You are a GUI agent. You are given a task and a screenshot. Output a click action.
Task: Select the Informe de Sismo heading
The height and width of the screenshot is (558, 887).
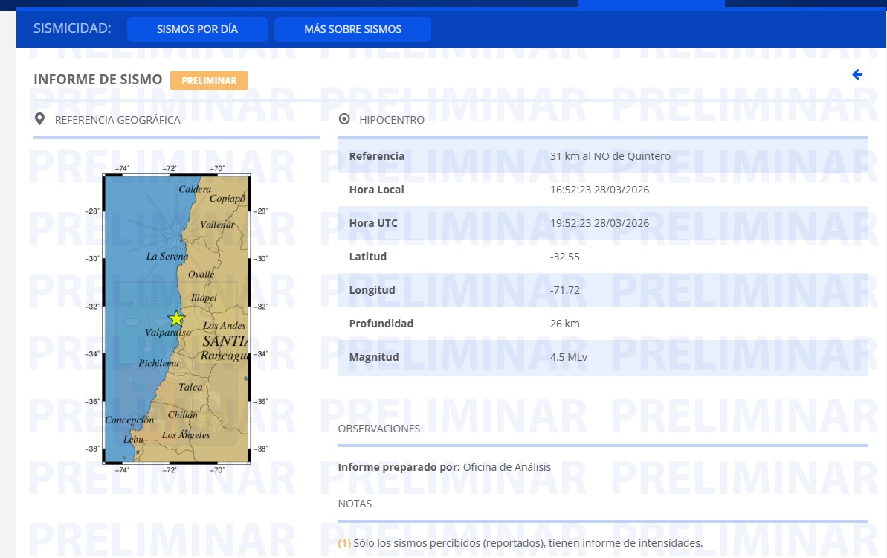click(x=97, y=80)
